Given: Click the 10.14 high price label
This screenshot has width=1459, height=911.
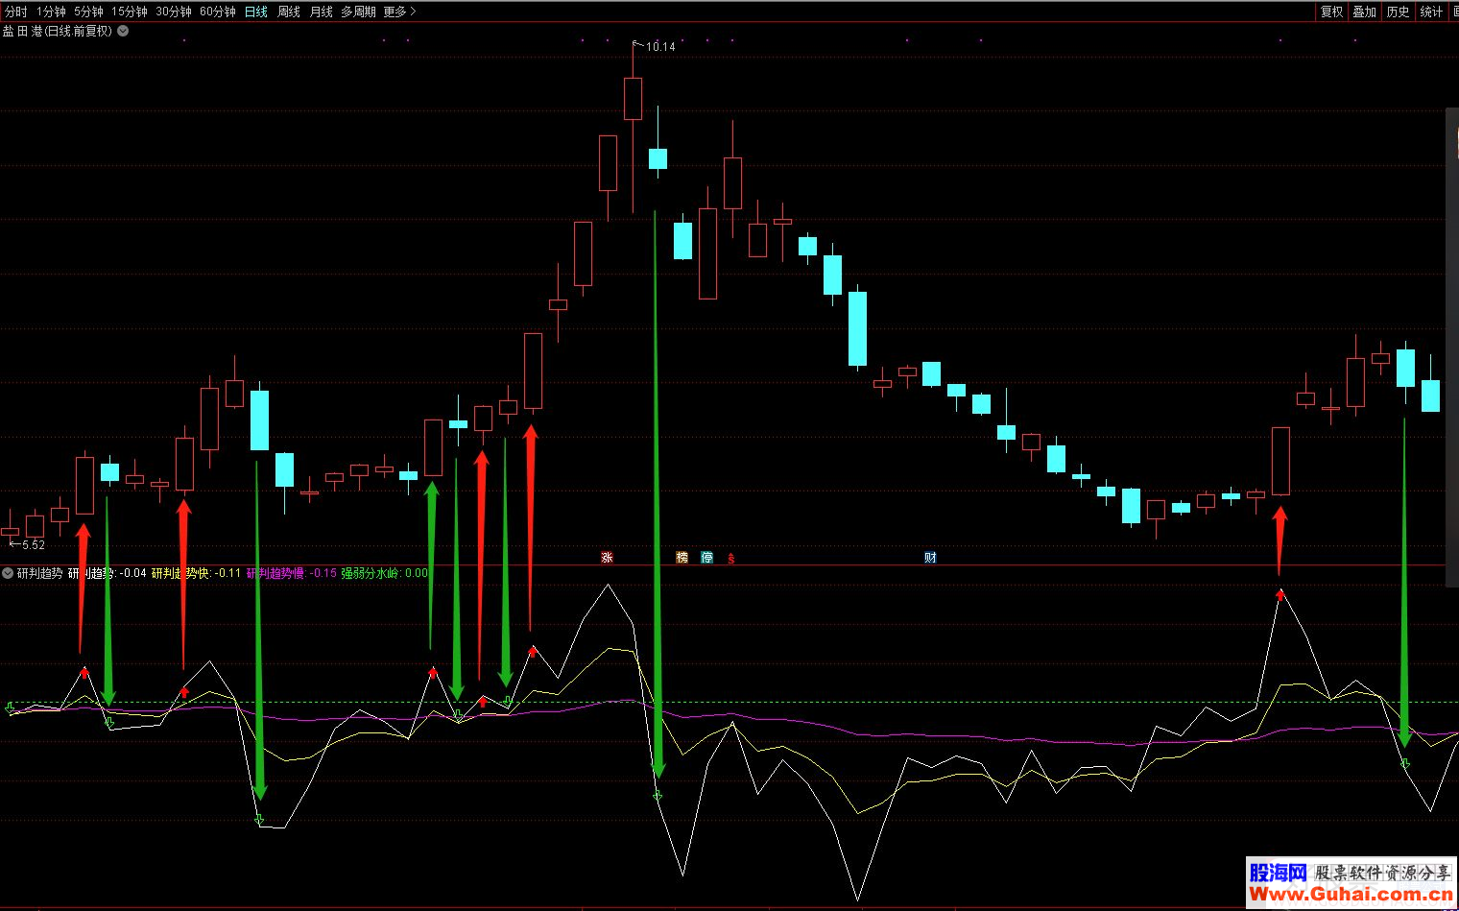Looking at the screenshot, I should click(659, 46).
